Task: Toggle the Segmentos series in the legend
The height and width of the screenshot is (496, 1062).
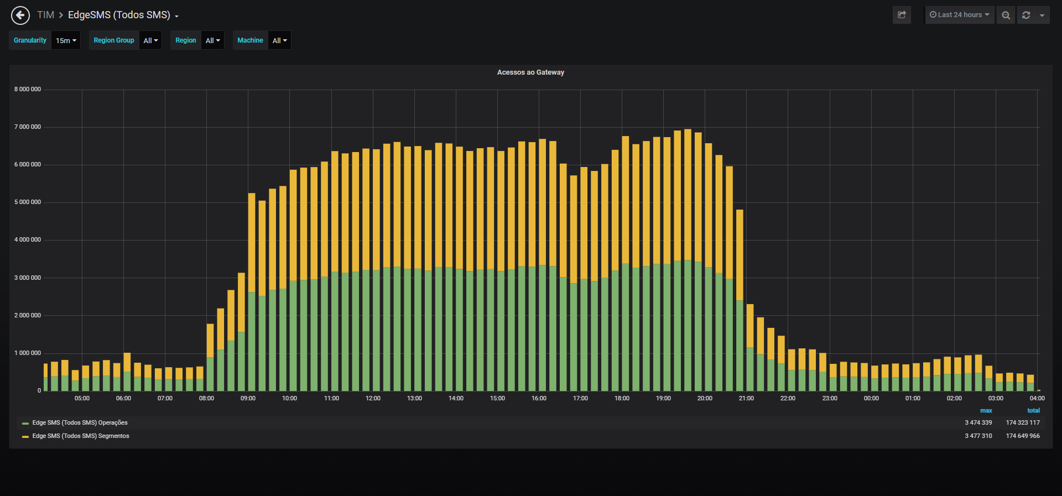Action: tap(81, 436)
